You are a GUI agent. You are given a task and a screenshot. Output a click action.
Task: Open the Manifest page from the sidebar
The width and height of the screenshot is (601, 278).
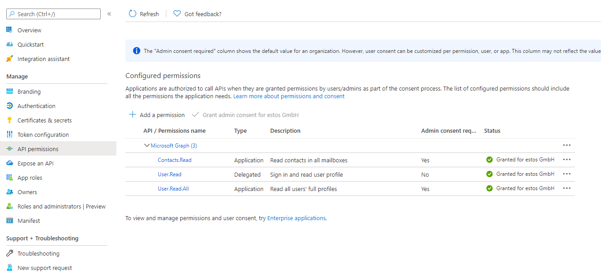pyautogui.click(x=29, y=221)
